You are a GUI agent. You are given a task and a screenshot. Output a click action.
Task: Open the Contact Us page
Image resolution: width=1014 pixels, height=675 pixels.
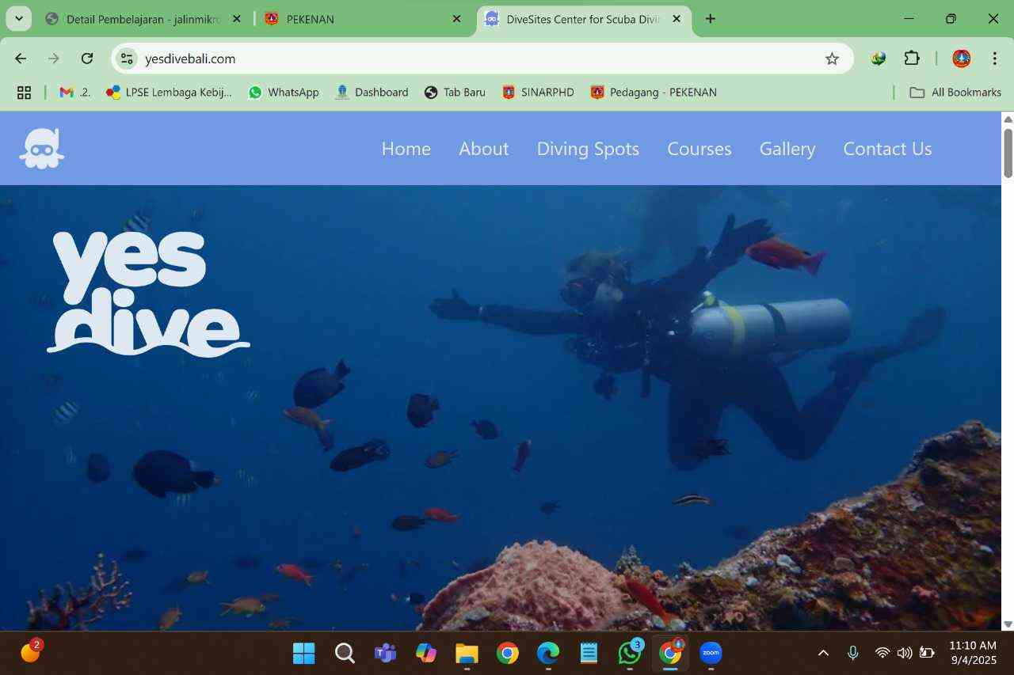pos(887,149)
